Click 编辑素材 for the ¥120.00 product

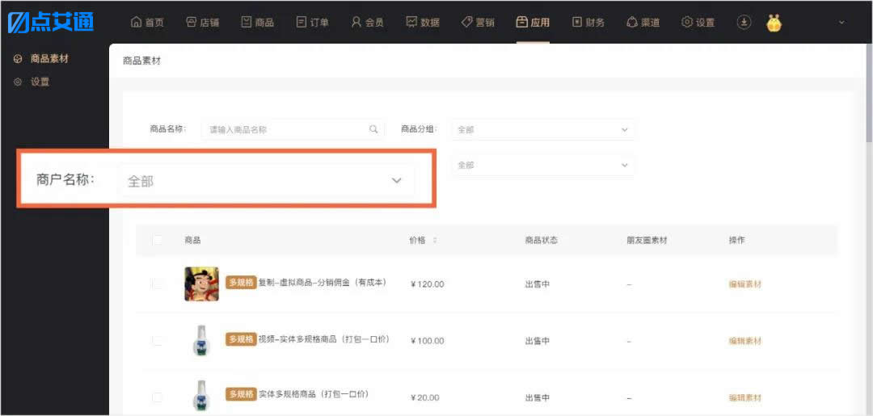click(x=745, y=284)
